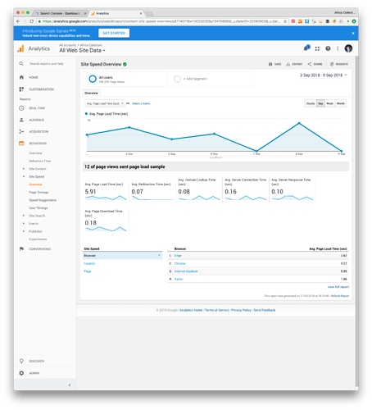Viewport: 372px width, 410px height.
Task: Export the Site Speed report
Action: [294, 64]
